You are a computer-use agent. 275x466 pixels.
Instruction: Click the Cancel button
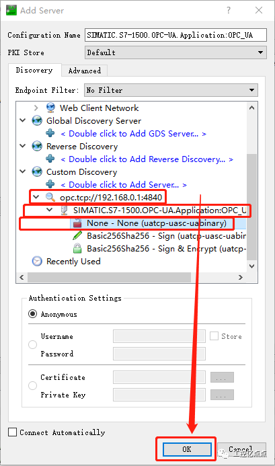click(x=241, y=449)
